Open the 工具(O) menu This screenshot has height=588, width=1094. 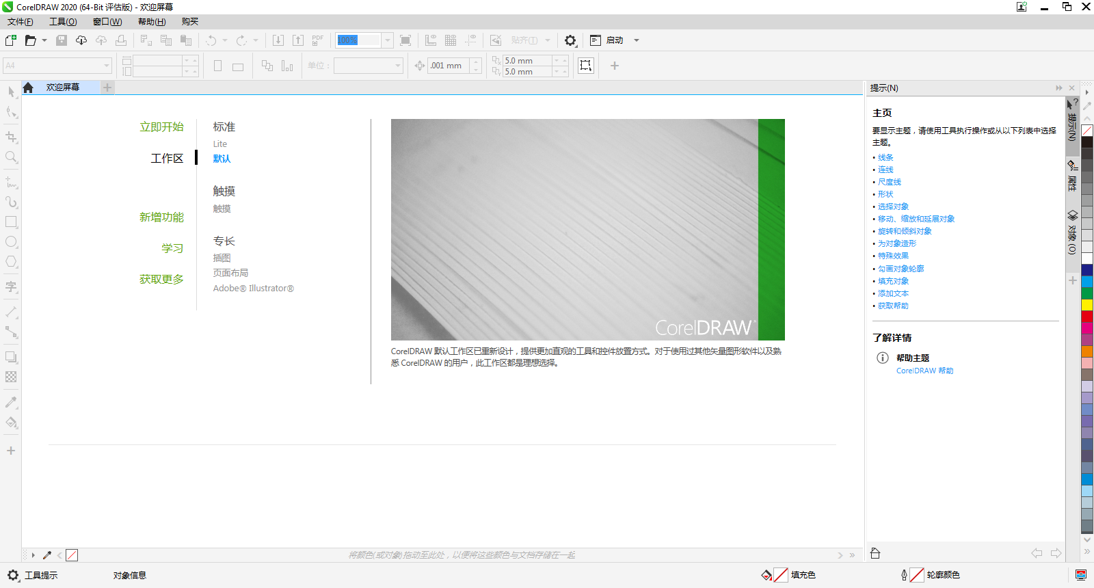point(63,22)
